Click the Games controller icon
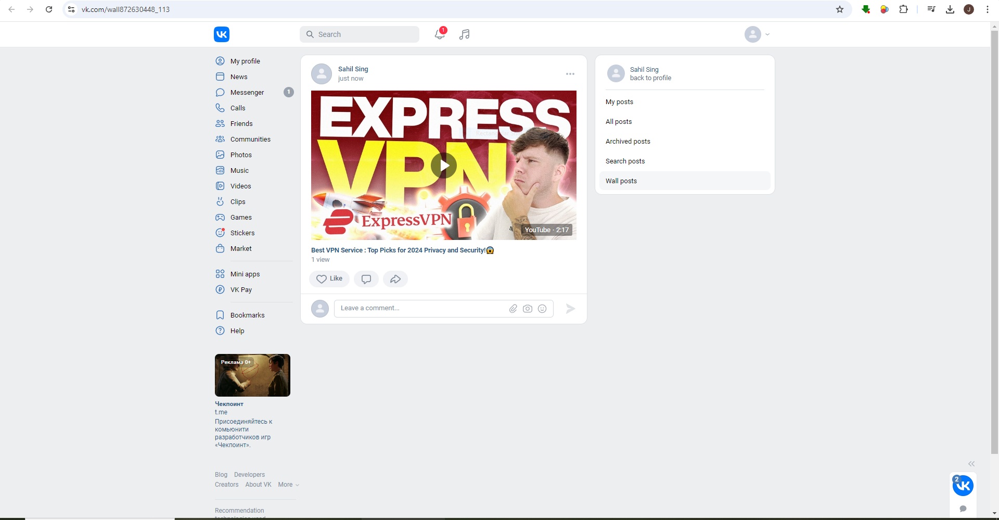The height and width of the screenshot is (520, 999). click(x=220, y=217)
